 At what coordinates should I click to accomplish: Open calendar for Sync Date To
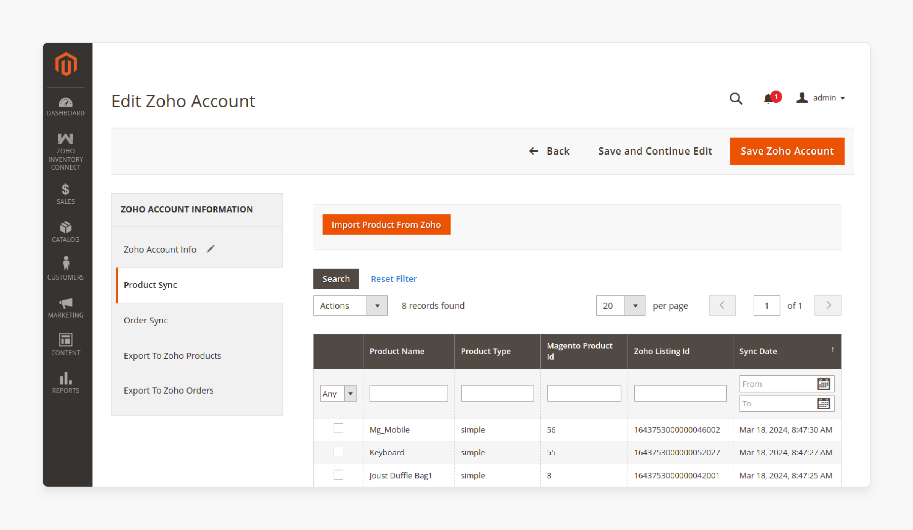coord(824,403)
